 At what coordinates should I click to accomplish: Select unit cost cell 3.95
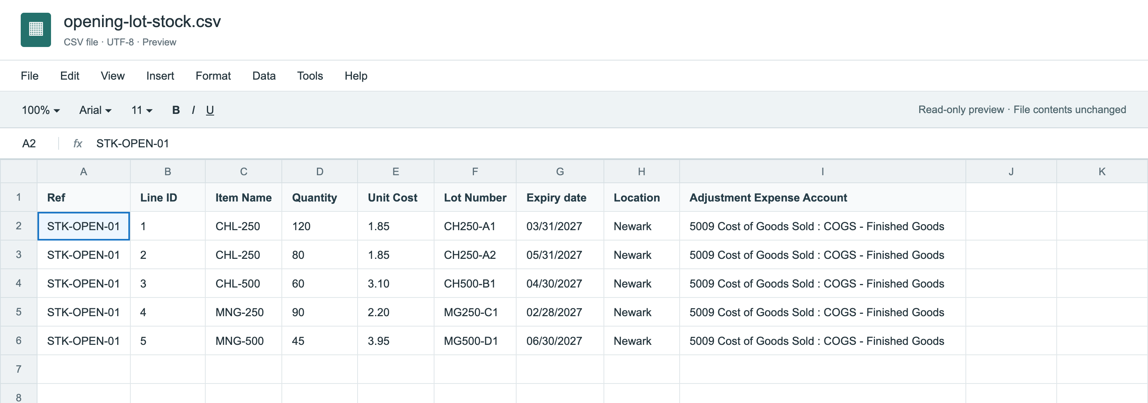(x=396, y=340)
